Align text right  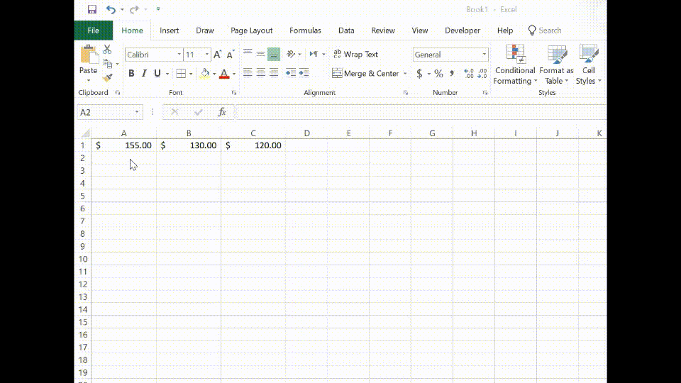274,73
